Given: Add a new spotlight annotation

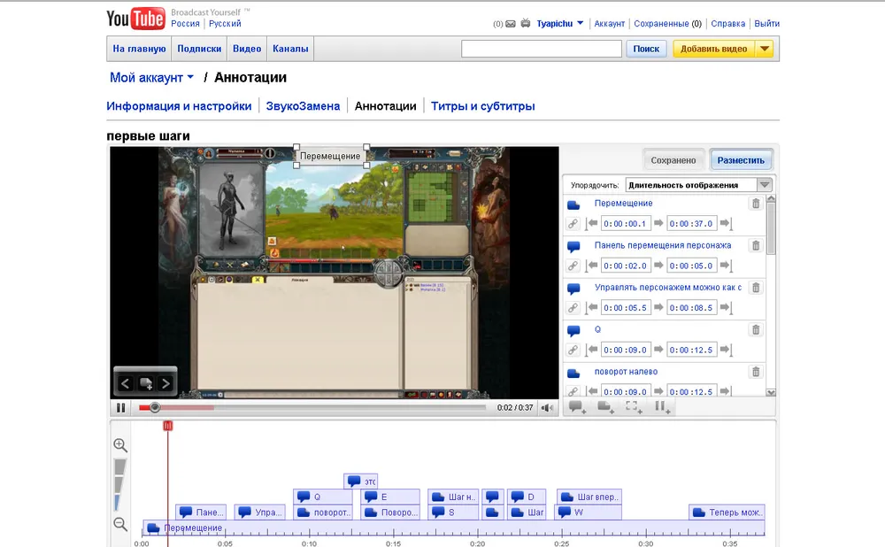Looking at the screenshot, I should (x=634, y=407).
